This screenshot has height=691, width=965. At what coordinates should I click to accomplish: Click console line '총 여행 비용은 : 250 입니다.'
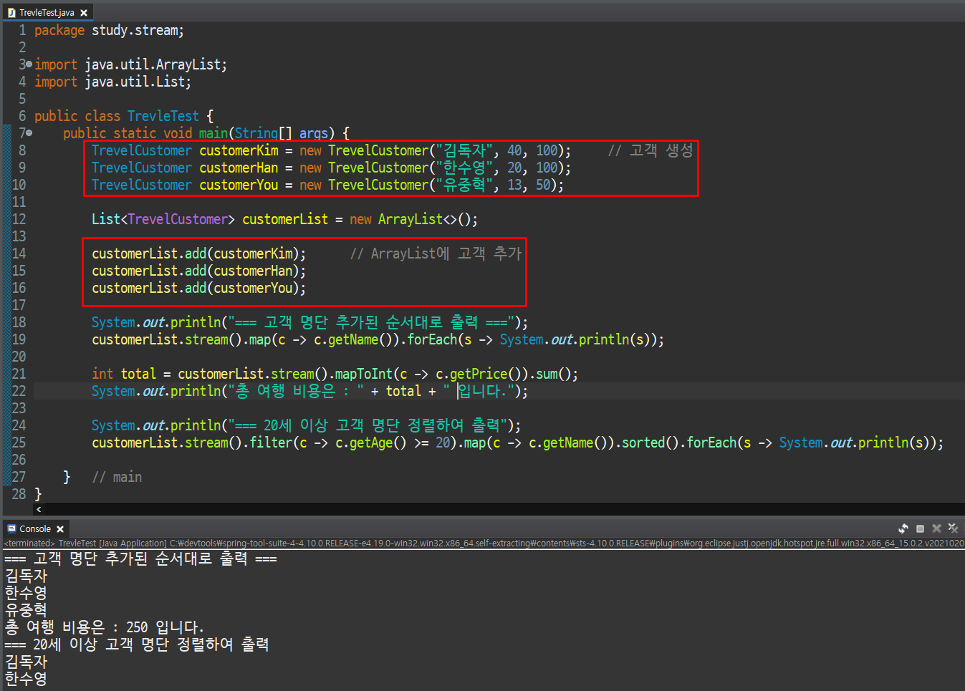click(105, 627)
